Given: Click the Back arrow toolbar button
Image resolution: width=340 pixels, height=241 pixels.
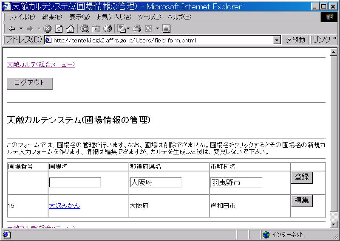Looking at the screenshot, I should (x=11, y=29).
